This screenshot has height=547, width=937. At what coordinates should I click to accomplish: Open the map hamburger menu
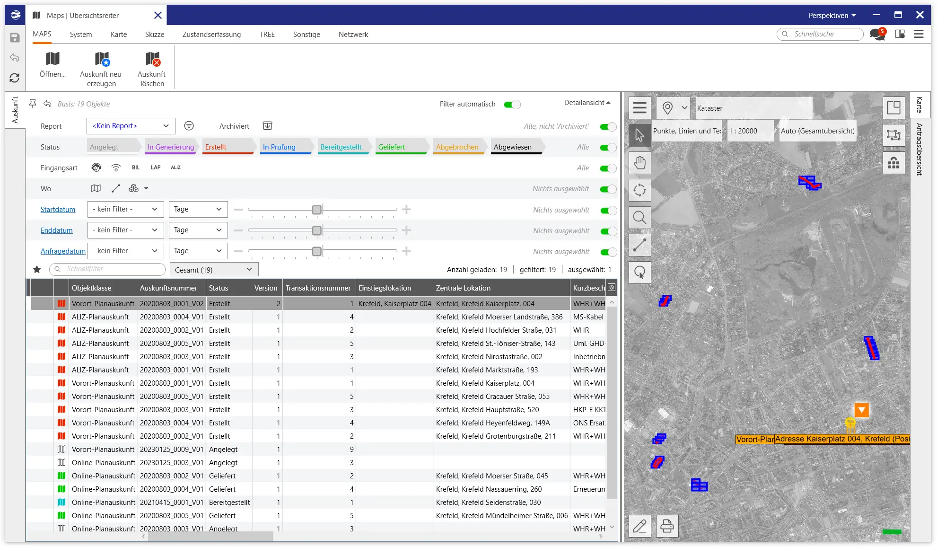point(639,108)
